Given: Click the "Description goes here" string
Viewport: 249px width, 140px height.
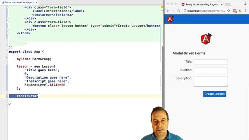Looking at the screenshot, I should (x=47, y=77).
